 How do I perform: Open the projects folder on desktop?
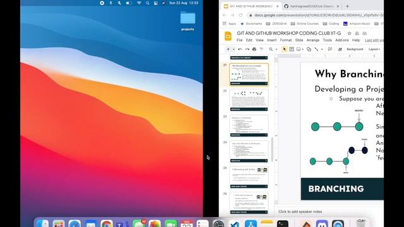tap(187, 21)
